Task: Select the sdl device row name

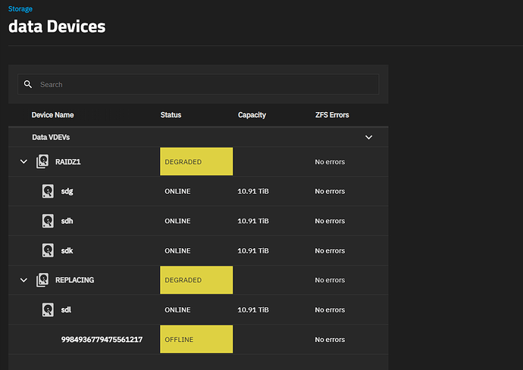Action: (67, 309)
